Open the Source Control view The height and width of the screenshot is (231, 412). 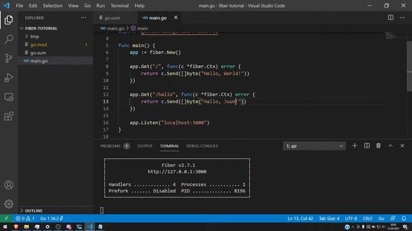(x=8, y=58)
